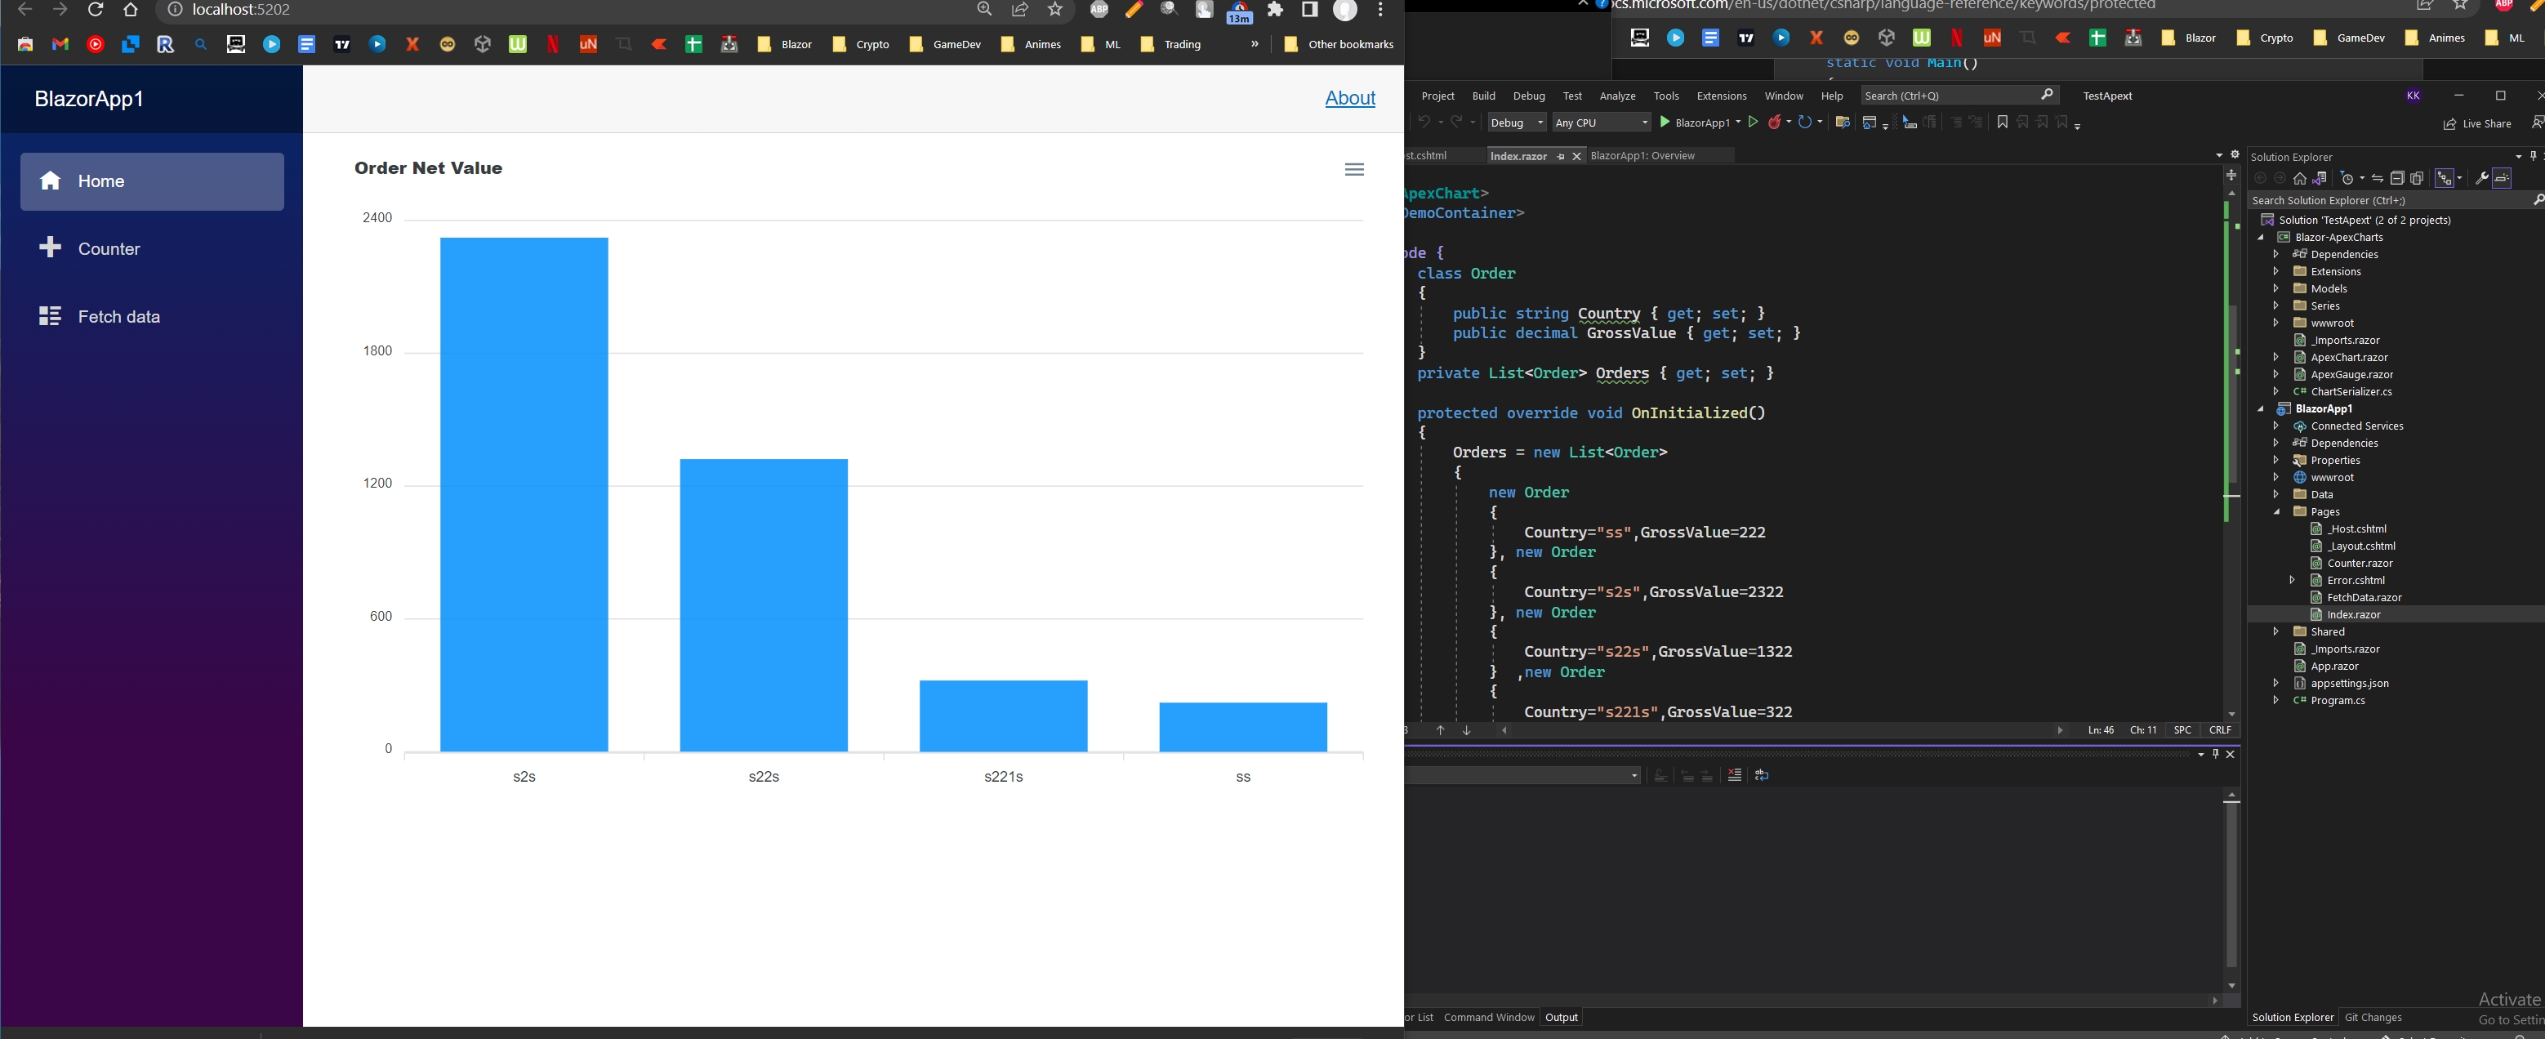The width and height of the screenshot is (2545, 1039).
Task: Click the Hot Reload flame icon
Action: (x=1776, y=123)
